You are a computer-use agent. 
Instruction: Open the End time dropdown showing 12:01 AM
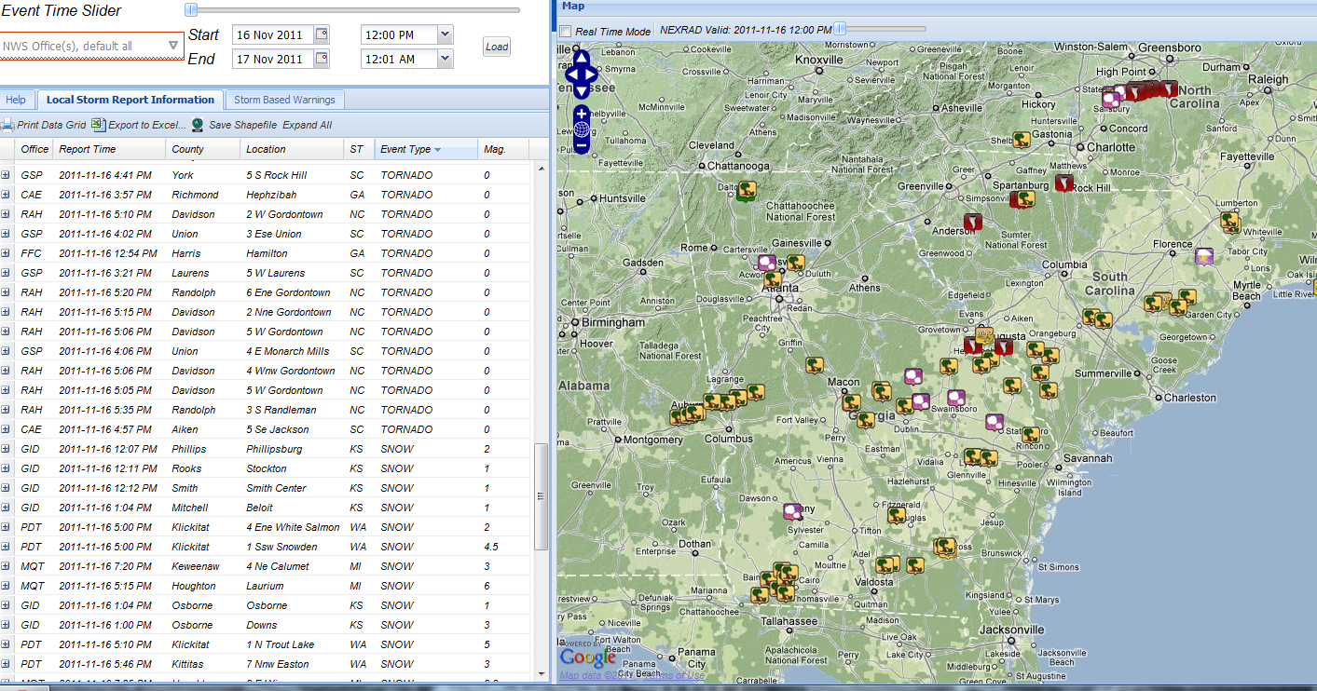tap(445, 60)
